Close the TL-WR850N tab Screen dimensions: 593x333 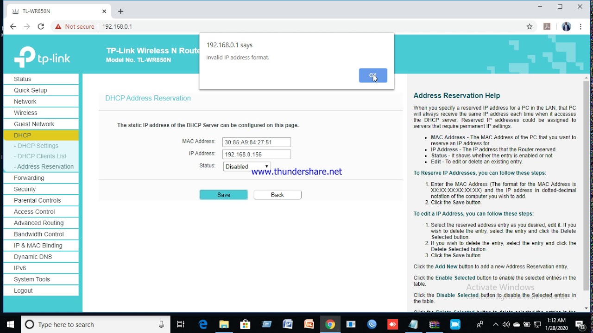point(104,11)
